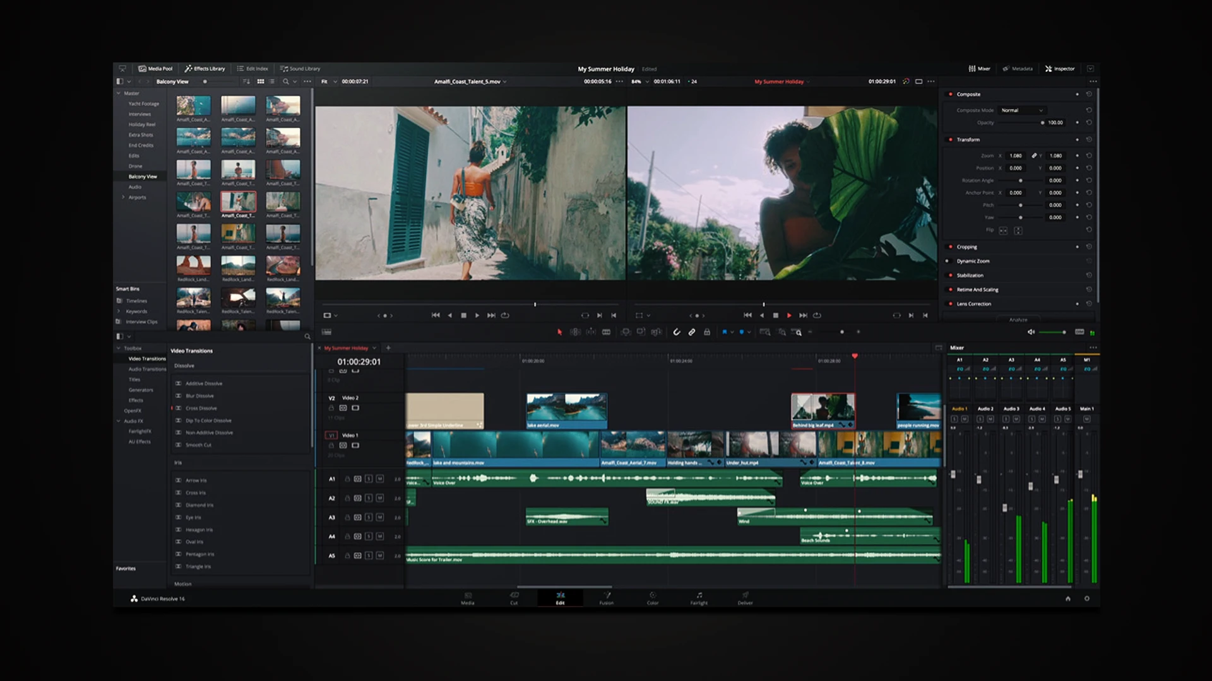The height and width of the screenshot is (681, 1212).
Task: Click the Analyze button
Action: pyautogui.click(x=1018, y=320)
